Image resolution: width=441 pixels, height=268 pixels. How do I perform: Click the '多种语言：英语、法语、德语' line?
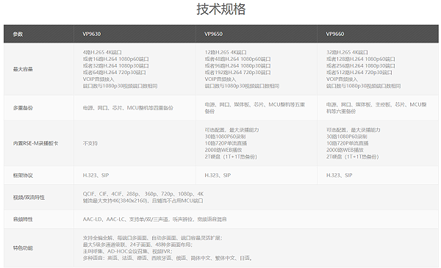tap(168, 258)
